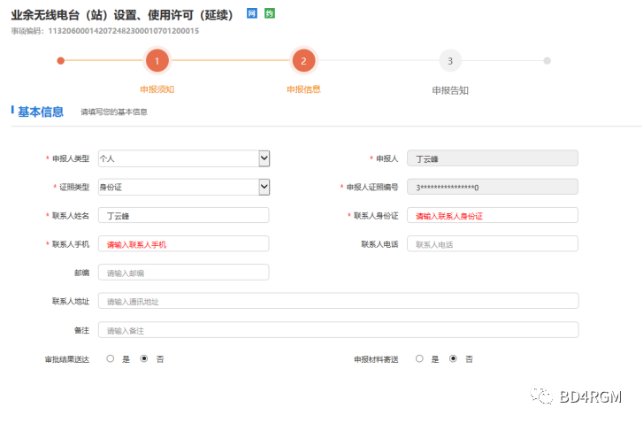Image resolution: width=643 pixels, height=423 pixels.
Task: Click the page title 业余无线电台（站）设置、使用许可
Action: click(122, 15)
